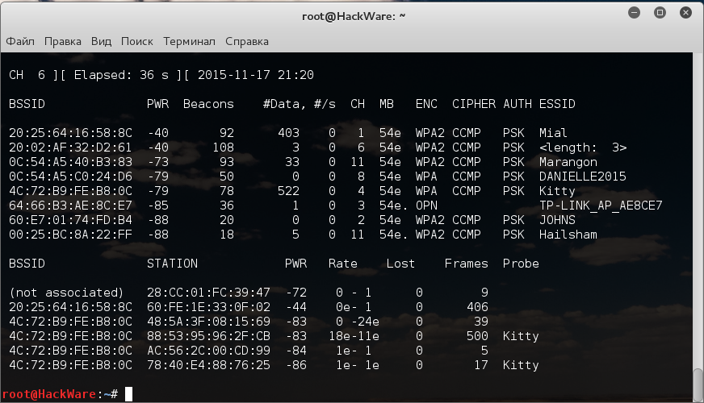Click the BSSID 20:02:AF:32:D2:61
Viewport: 704px width, 403px height.
tap(70, 147)
